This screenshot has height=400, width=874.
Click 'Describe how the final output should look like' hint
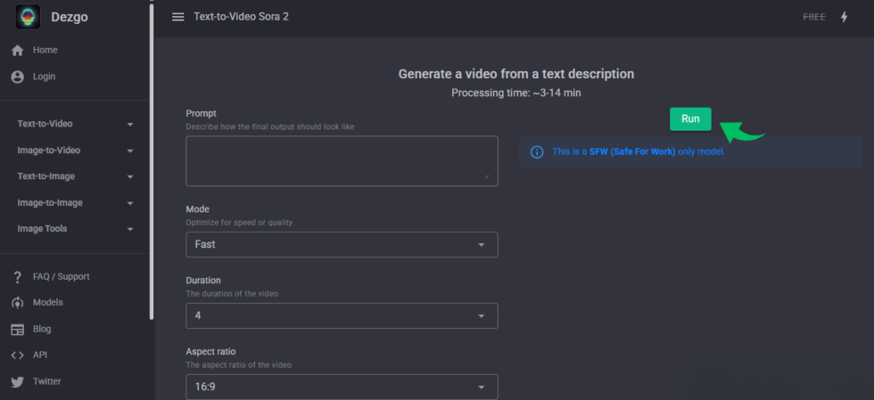(269, 127)
